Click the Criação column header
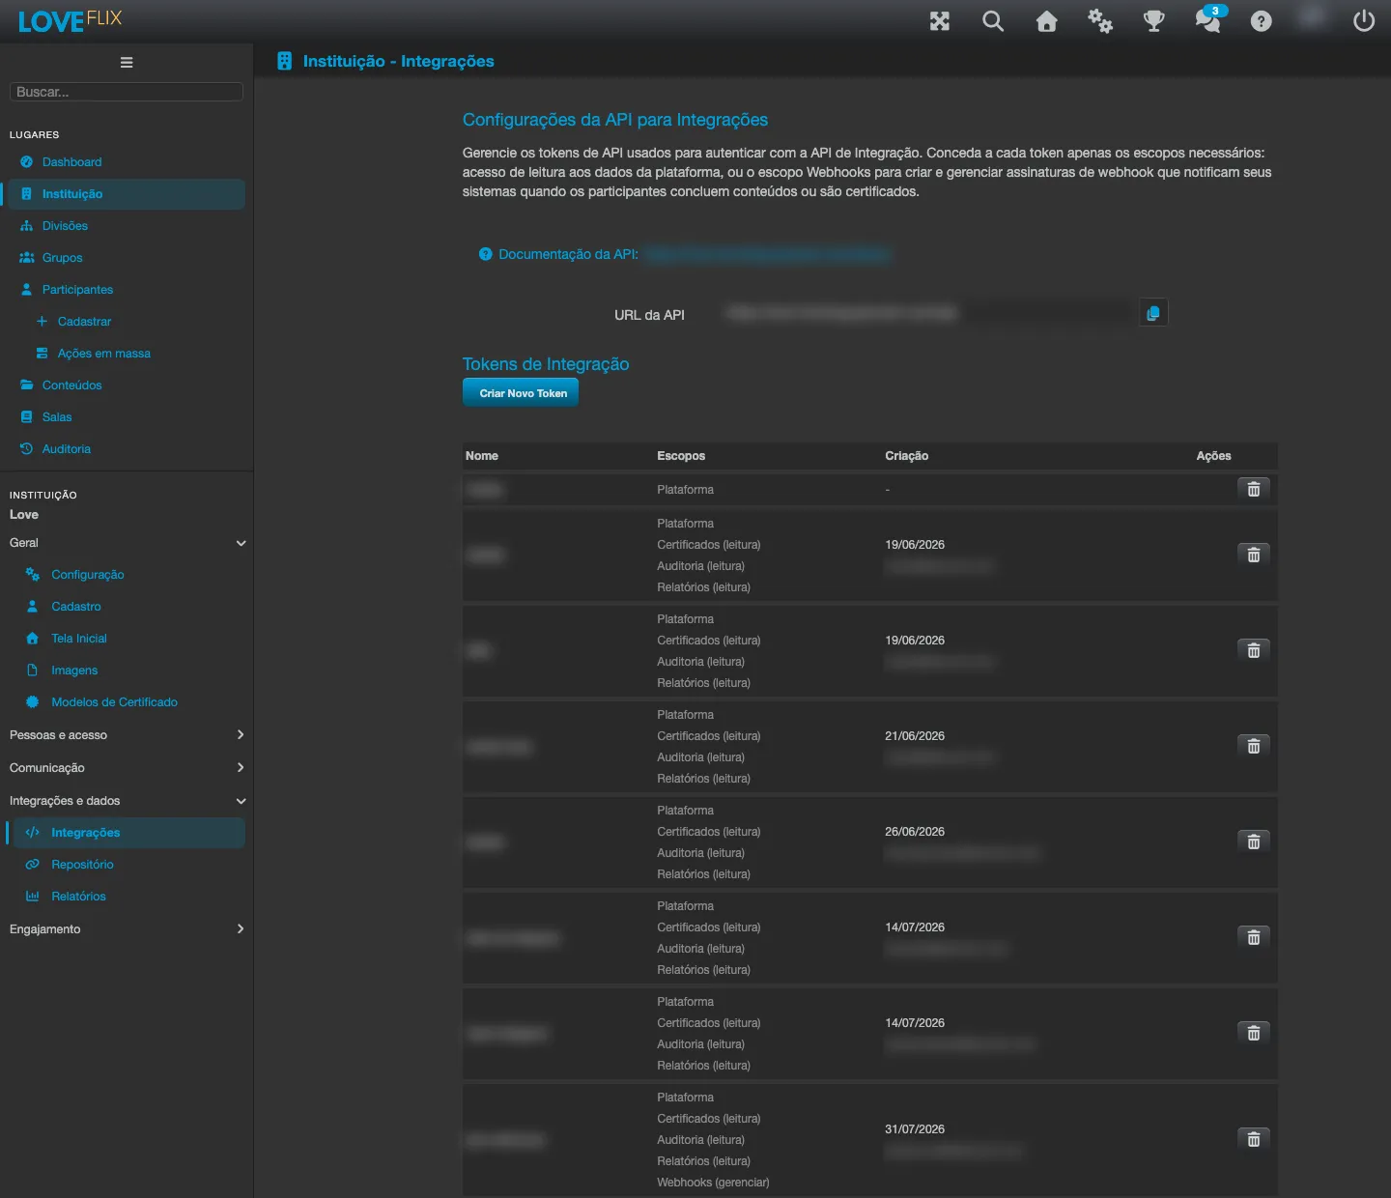 tap(906, 456)
